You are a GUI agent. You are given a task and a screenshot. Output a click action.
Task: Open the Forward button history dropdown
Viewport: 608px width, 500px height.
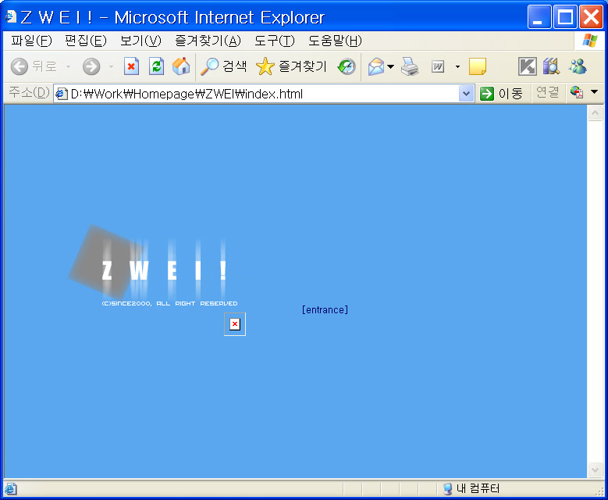click(x=112, y=66)
